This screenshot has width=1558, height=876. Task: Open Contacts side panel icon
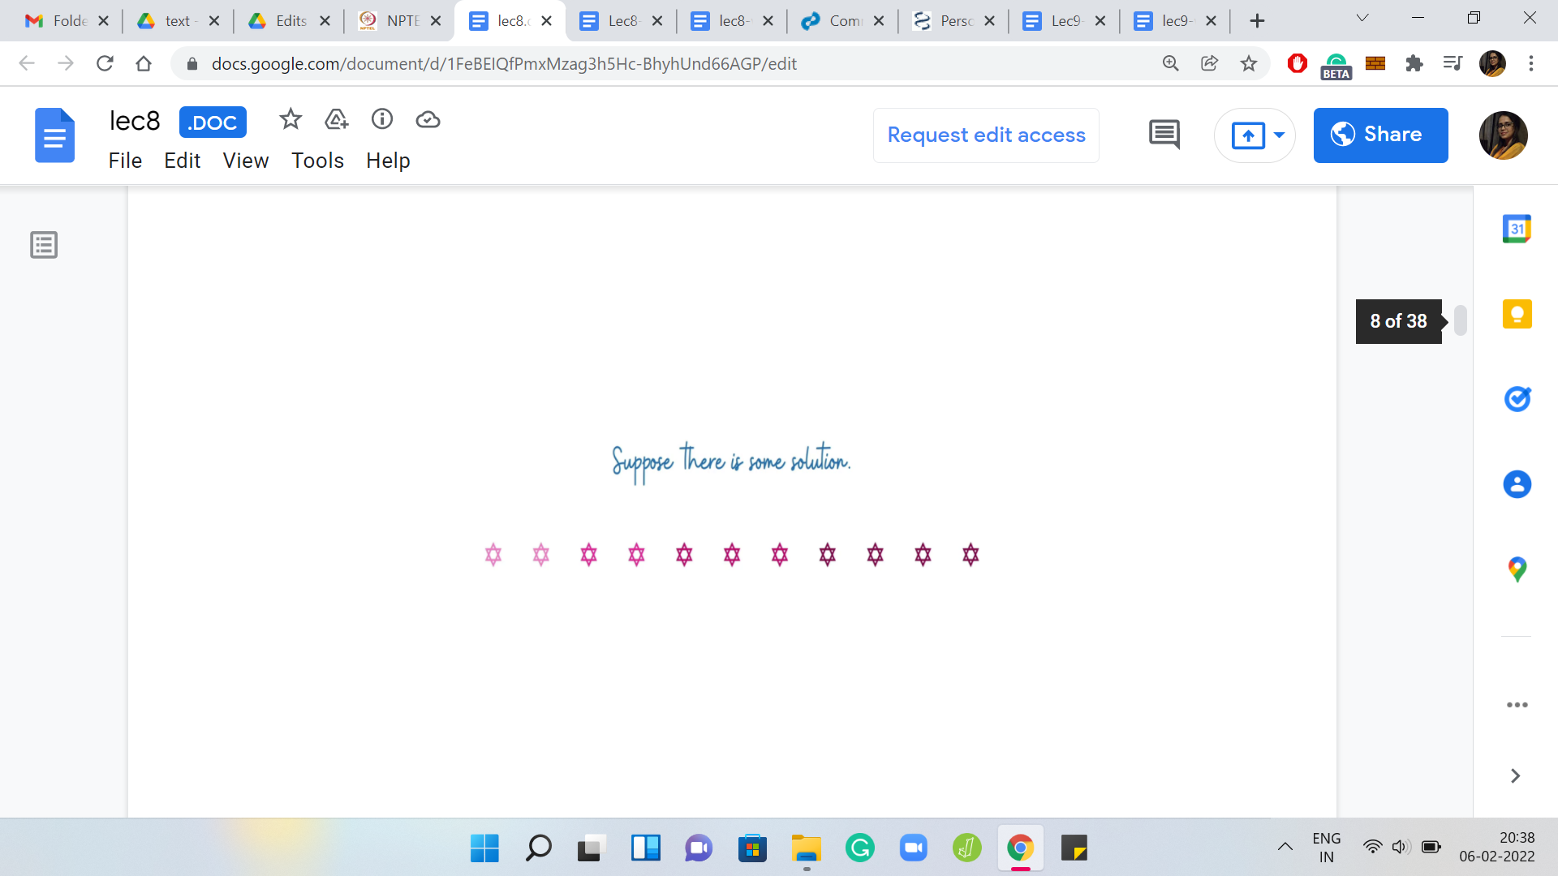1517,484
